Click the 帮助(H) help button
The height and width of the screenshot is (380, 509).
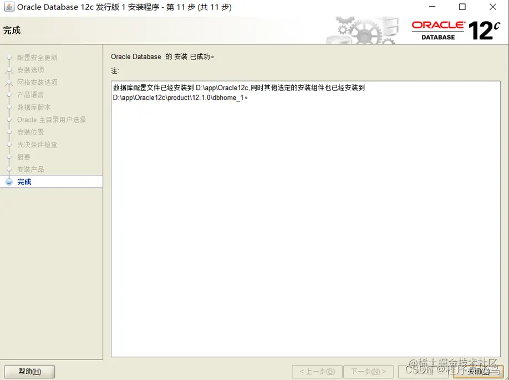pyautogui.click(x=29, y=372)
